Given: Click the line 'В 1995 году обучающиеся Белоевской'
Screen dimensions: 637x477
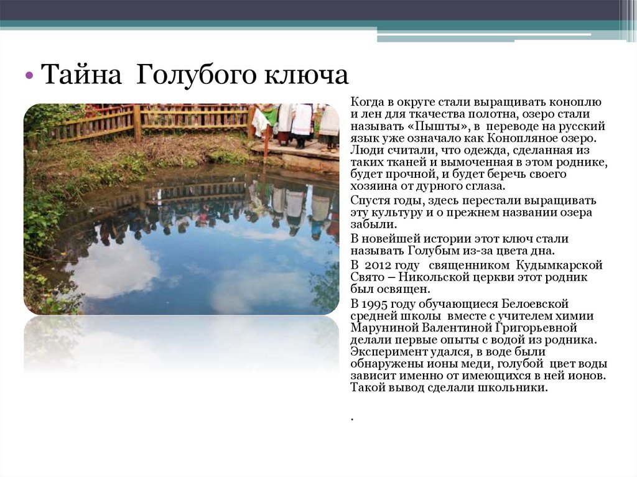Looking at the screenshot, I should (460, 304).
